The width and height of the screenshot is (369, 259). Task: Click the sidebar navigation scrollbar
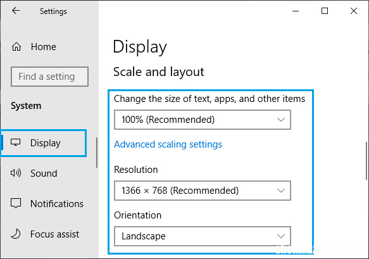pyautogui.click(x=97, y=153)
